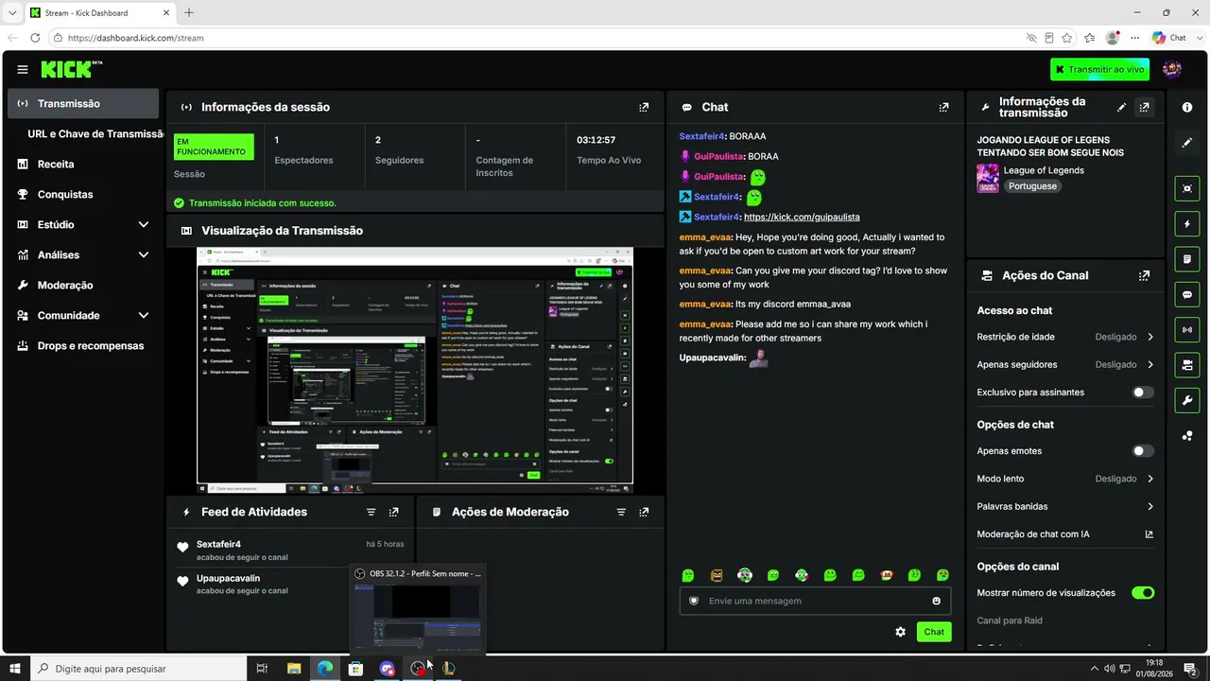
Task: Click the taskbar search box
Action: pyautogui.click(x=138, y=669)
